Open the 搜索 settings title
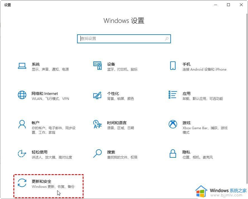Image resolution: width=248 pixels, height=199 pixels. [111, 152]
